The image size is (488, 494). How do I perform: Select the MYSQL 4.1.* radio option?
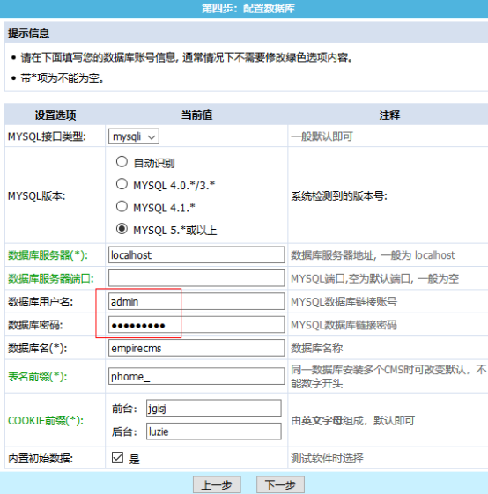click(x=122, y=207)
